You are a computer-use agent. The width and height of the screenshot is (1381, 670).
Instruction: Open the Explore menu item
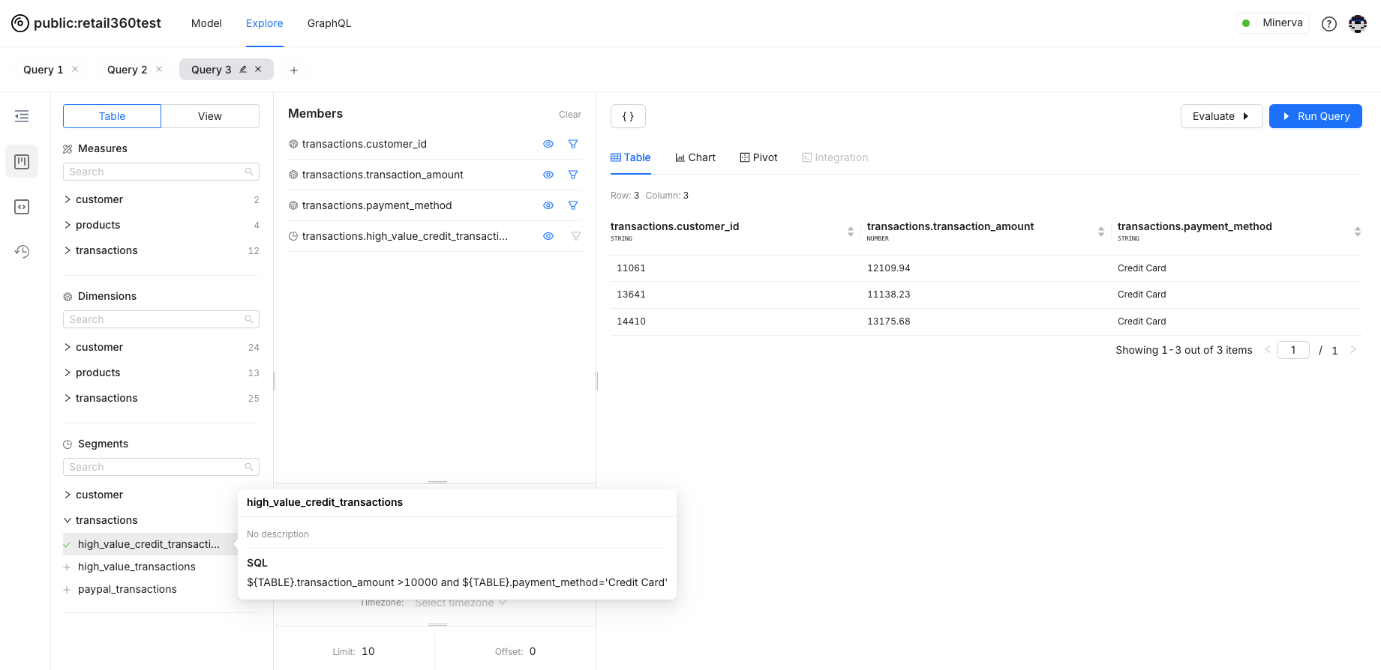[265, 23]
